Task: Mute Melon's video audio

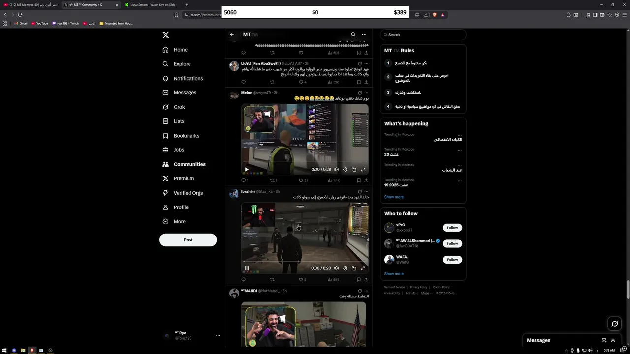Action: pyautogui.click(x=336, y=170)
